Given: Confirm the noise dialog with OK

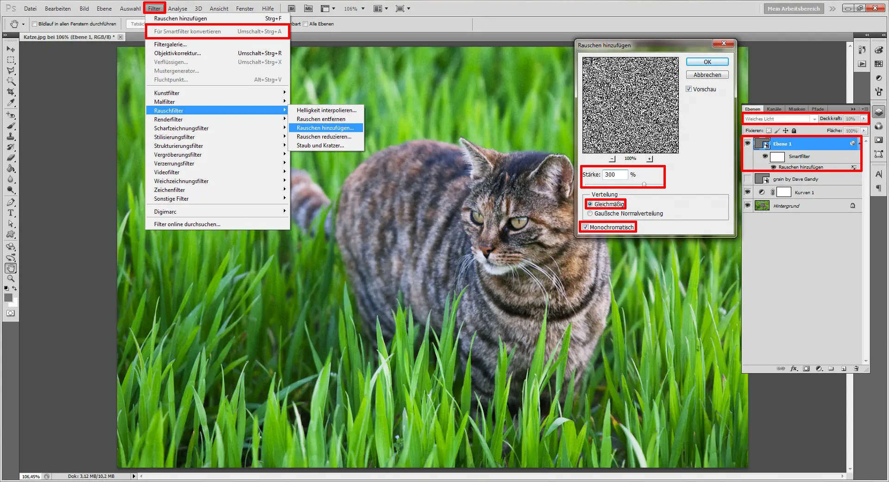Looking at the screenshot, I should pos(707,62).
